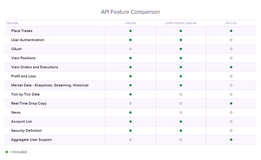Select the View Positions feature label
The width and height of the screenshot is (261, 160).
(23, 58)
